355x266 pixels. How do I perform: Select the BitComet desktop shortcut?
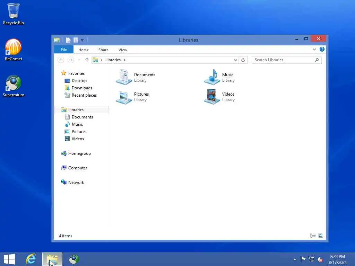pyautogui.click(x=14, y=50)
